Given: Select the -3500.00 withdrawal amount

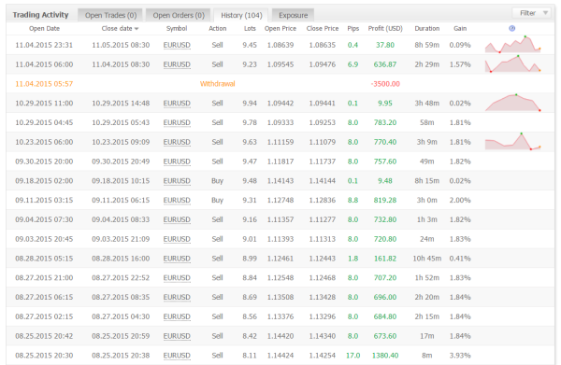Looking at the screenshot, I should (x=385, y=84).
